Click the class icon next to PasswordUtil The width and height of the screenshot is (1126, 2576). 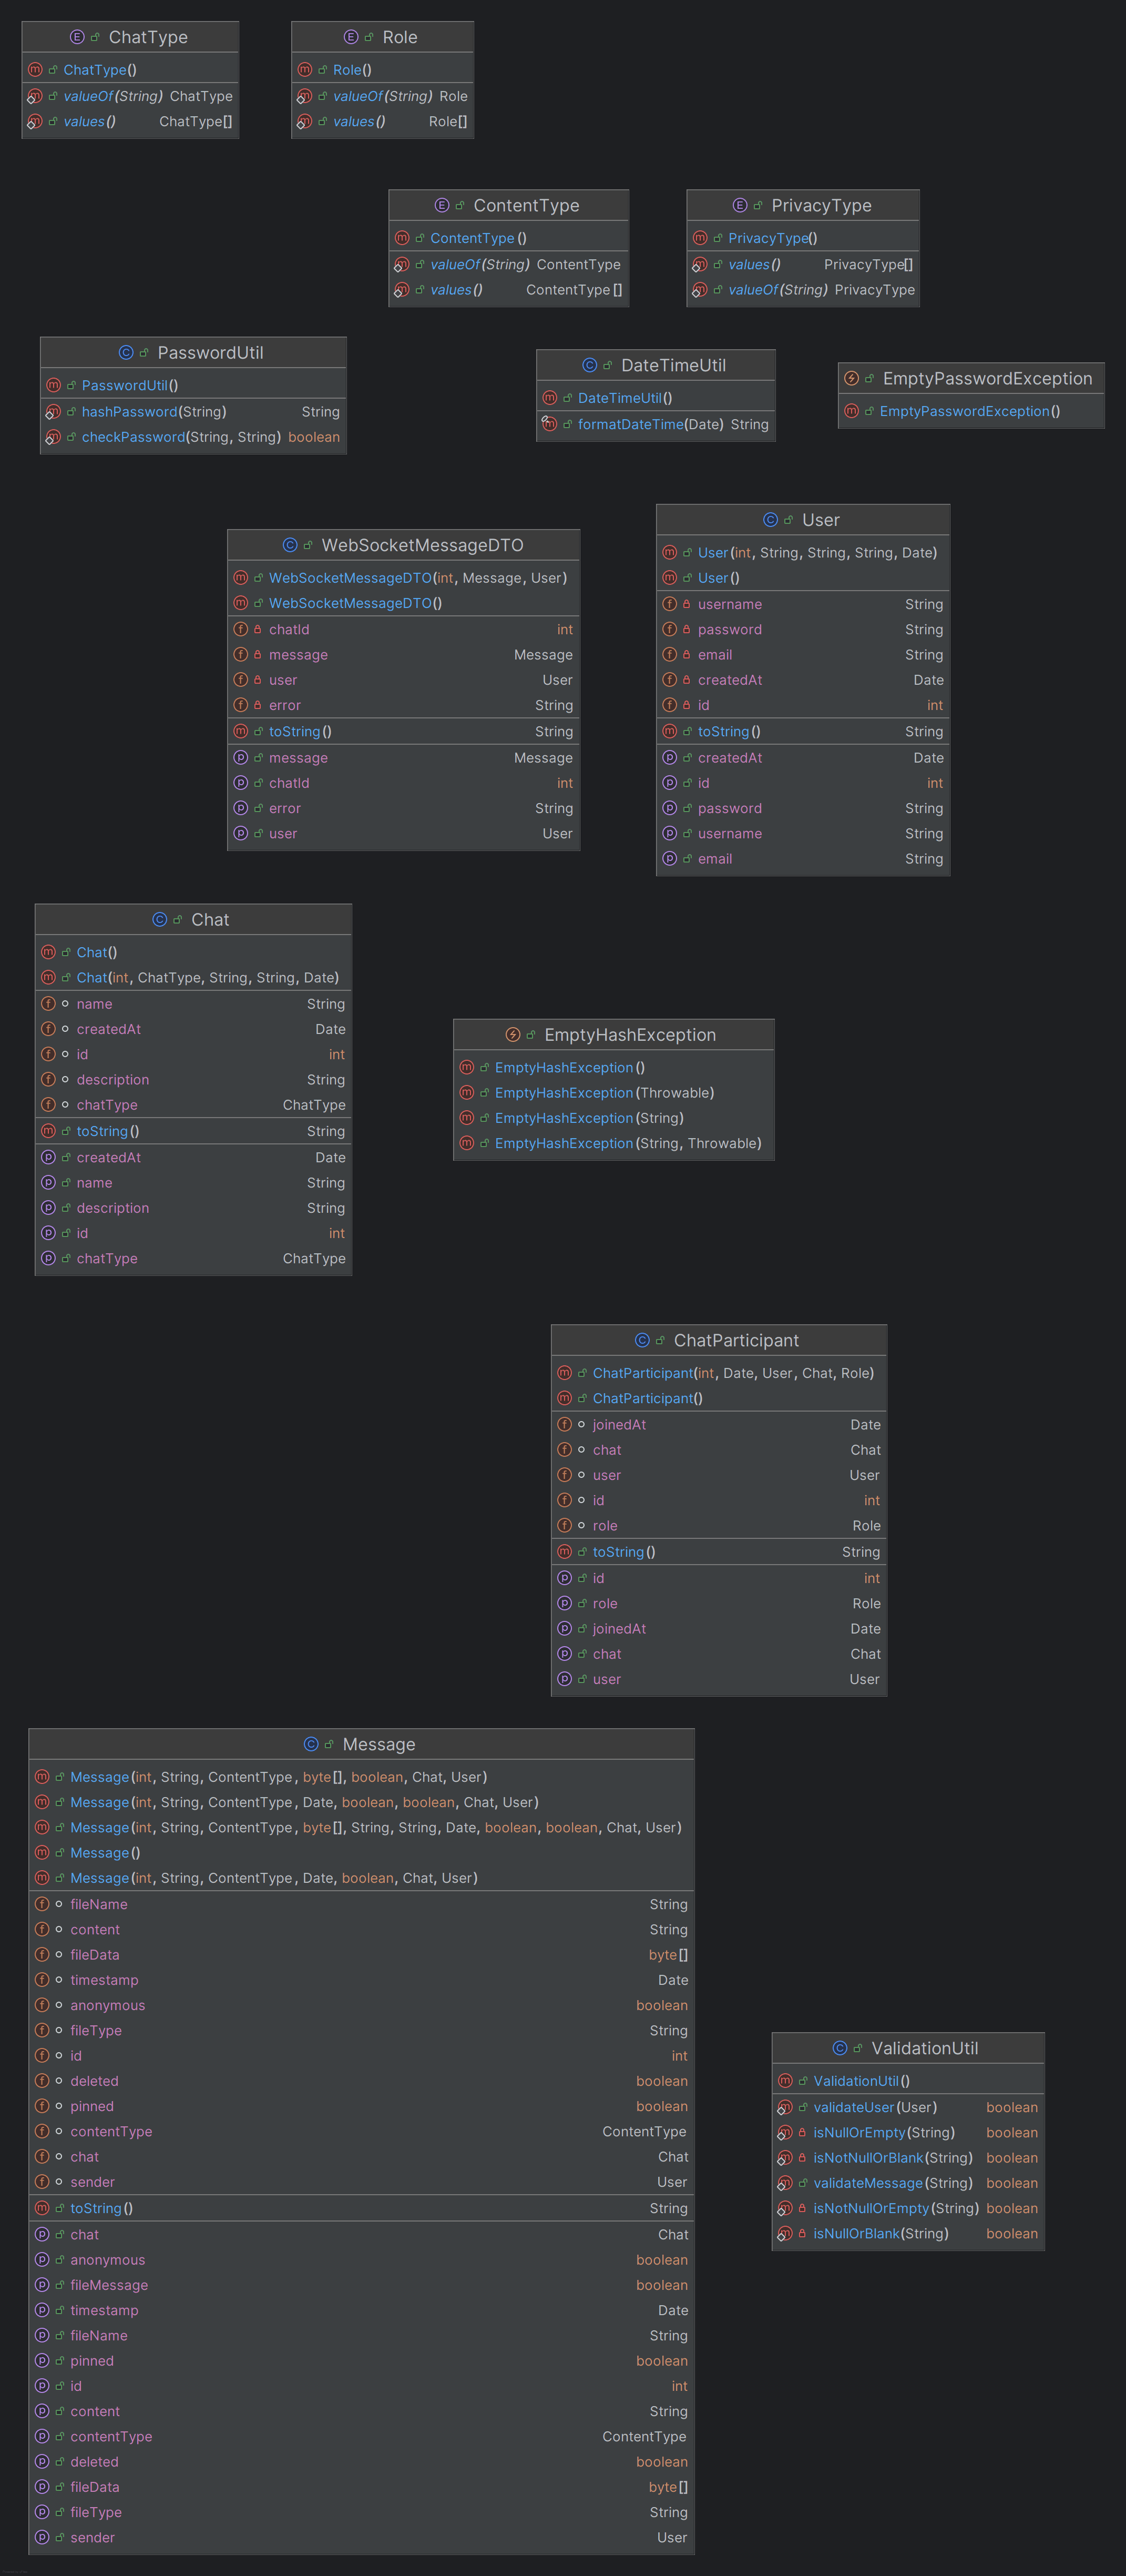126,353
